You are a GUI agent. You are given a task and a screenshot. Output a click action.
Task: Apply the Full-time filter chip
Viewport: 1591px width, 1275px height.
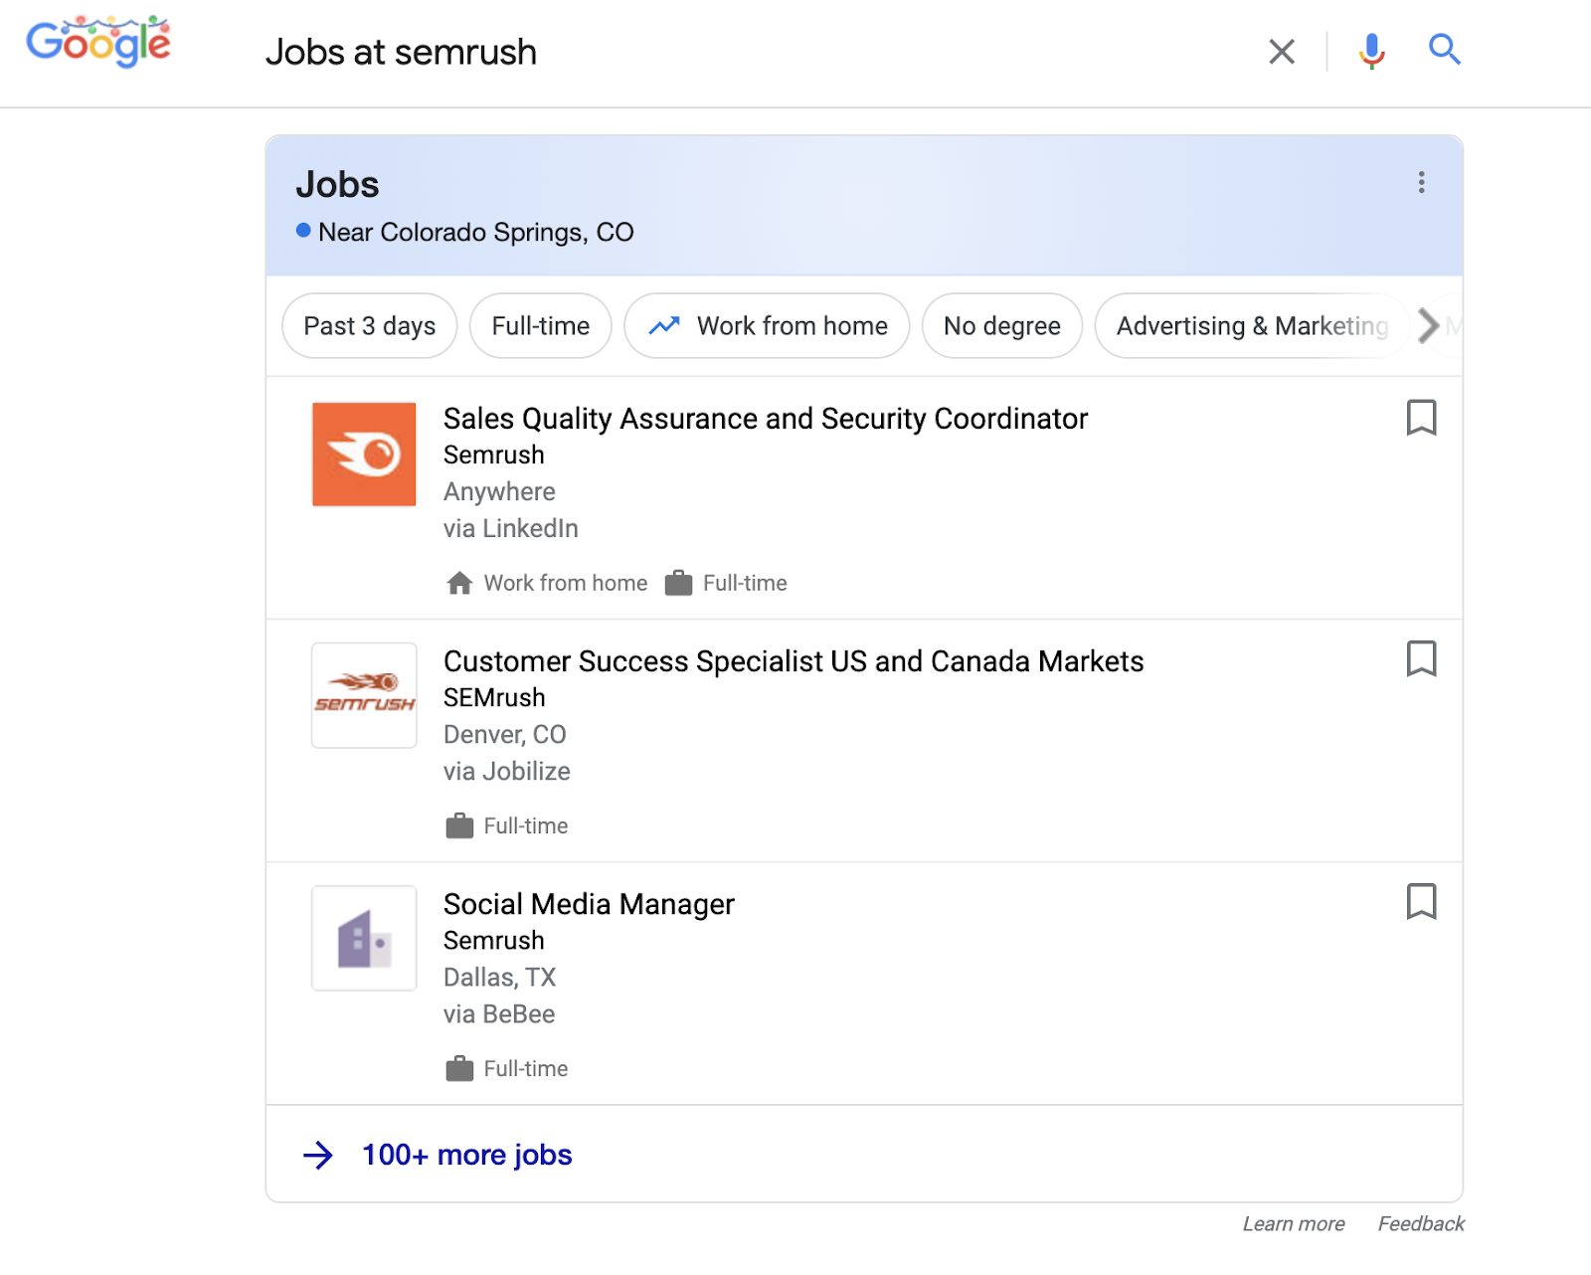(540, 325)
